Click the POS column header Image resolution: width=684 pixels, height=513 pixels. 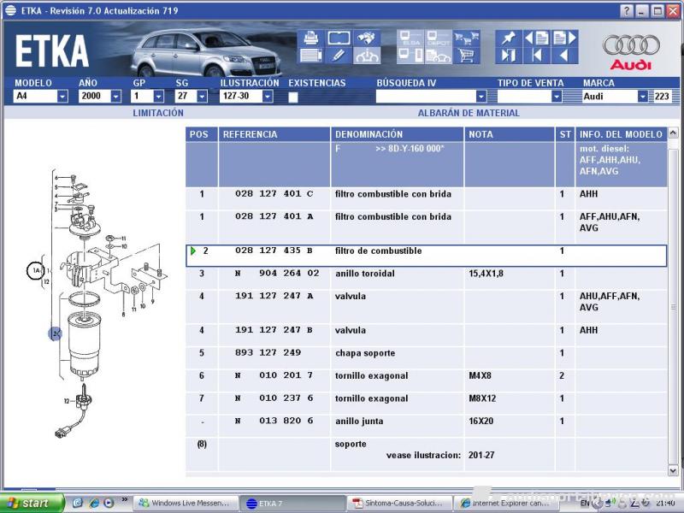202,134
